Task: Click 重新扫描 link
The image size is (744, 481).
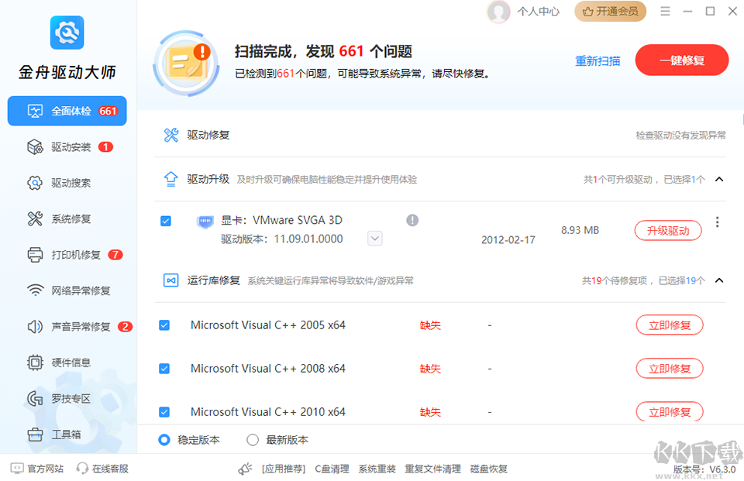Action: point(598,61)
